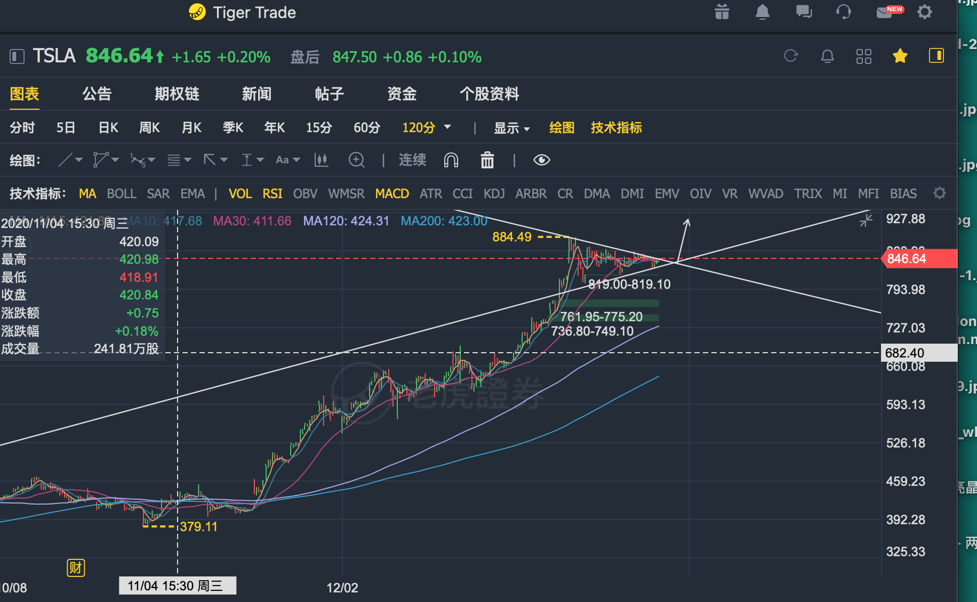Select the 日K daily chart
The image size is (977, 602).
click(x=108, y=128)
